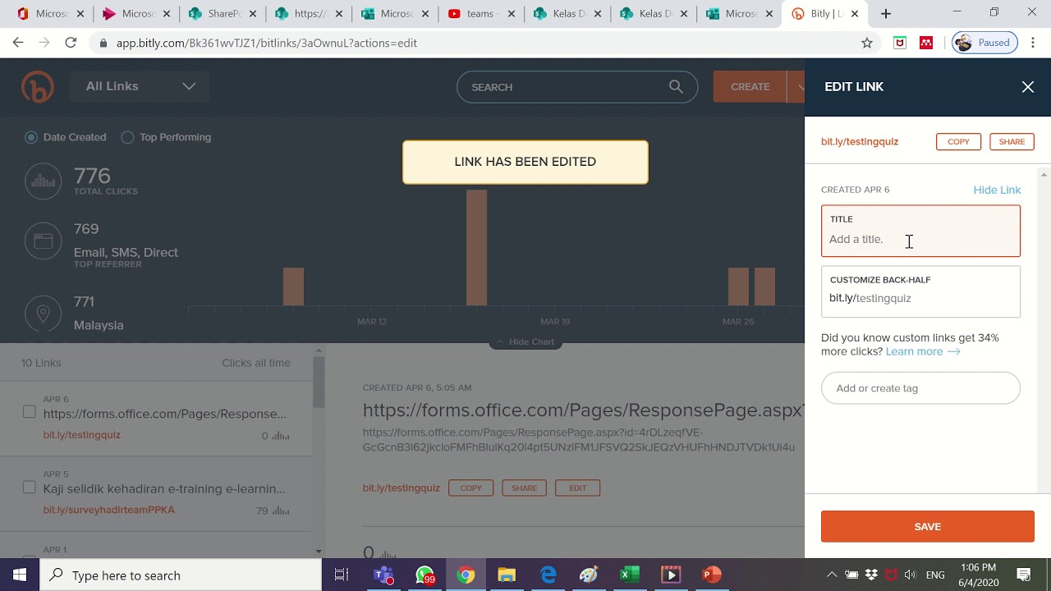Click the Add or create tag field
Image resolution: width=1051 pixels, height=591 pixels.
click(x=920, y=388)
